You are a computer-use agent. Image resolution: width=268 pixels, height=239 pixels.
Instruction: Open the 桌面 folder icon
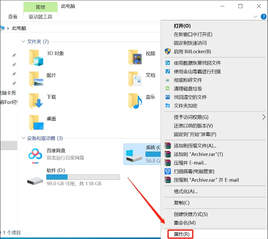click(36, 123)
